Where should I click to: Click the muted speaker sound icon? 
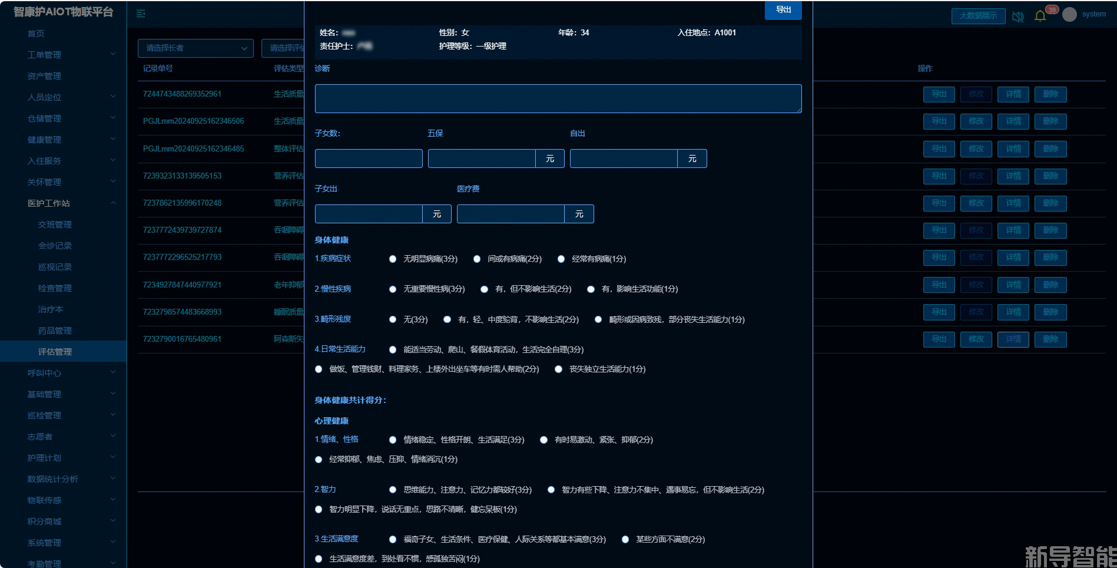1017,16
